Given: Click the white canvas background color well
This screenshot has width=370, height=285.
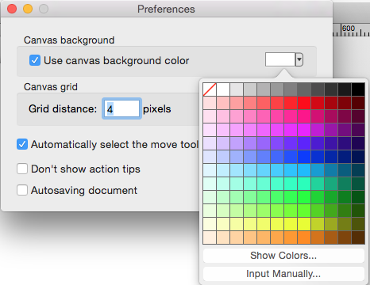Looking at the screenshot, I should pyautogui.click(x=280, y=59).
